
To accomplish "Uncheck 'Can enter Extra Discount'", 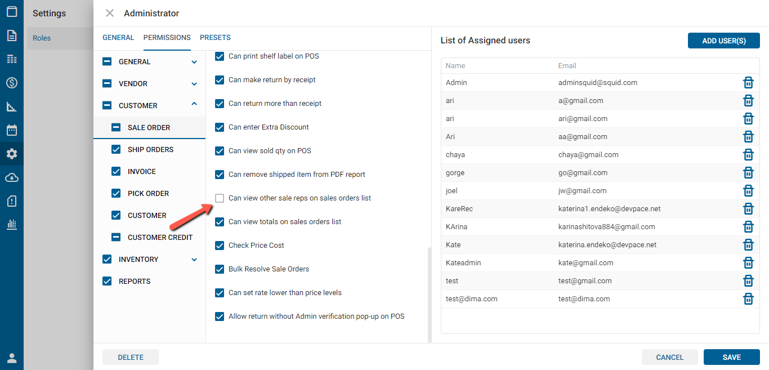I will 220,127.
